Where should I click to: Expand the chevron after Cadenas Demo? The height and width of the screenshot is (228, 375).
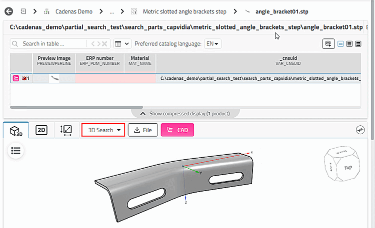101,11
